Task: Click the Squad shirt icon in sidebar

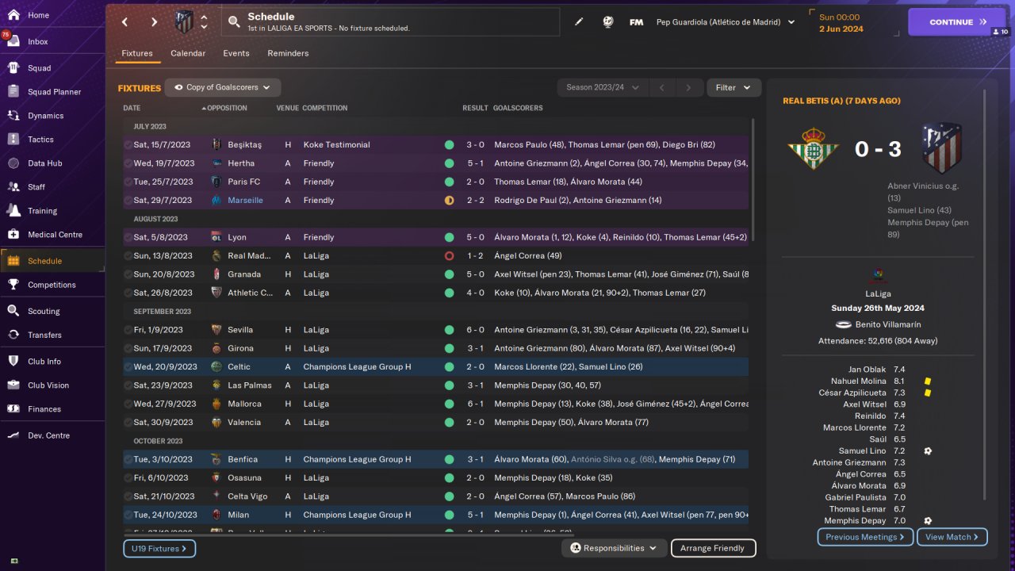Action: pyautogui.click(x=13, y=68)
